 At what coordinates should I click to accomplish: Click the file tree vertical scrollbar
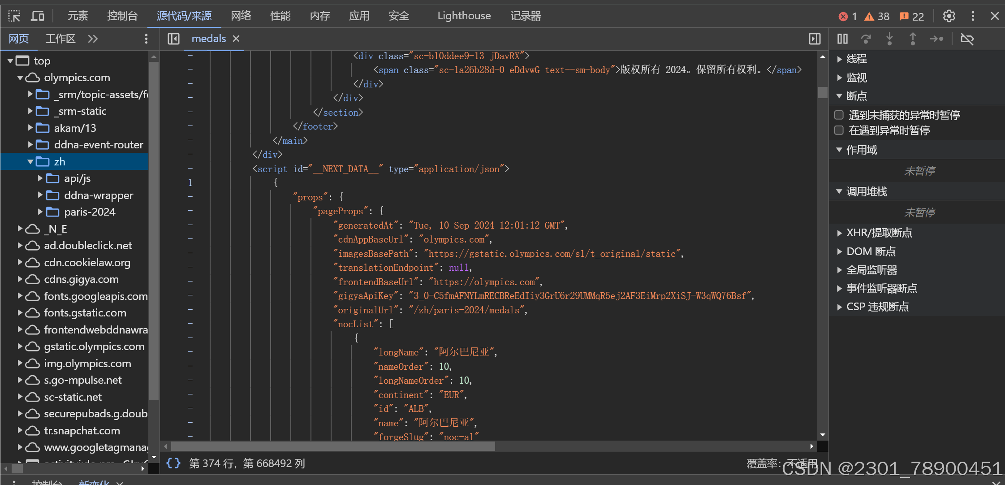154,231
